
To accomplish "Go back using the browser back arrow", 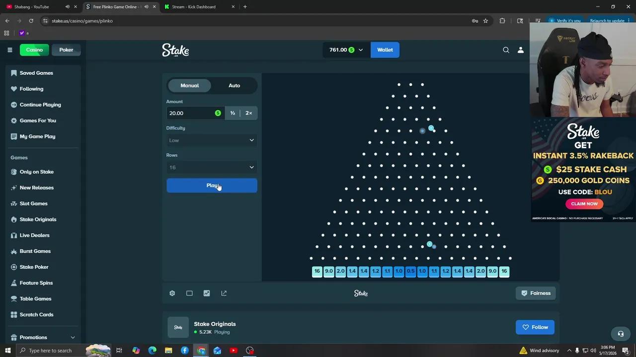I will tap(7, 21).
